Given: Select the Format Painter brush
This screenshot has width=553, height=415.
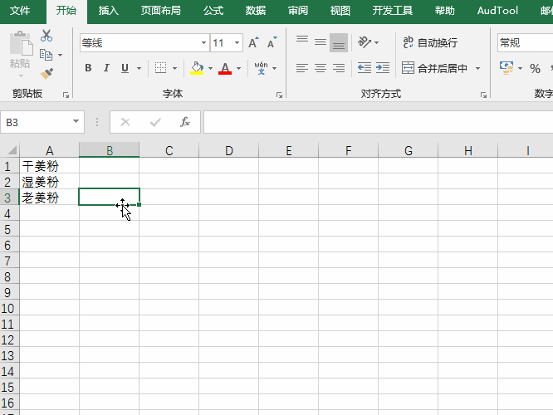Looking at the screenshot, I should click(x=46, y=73).
